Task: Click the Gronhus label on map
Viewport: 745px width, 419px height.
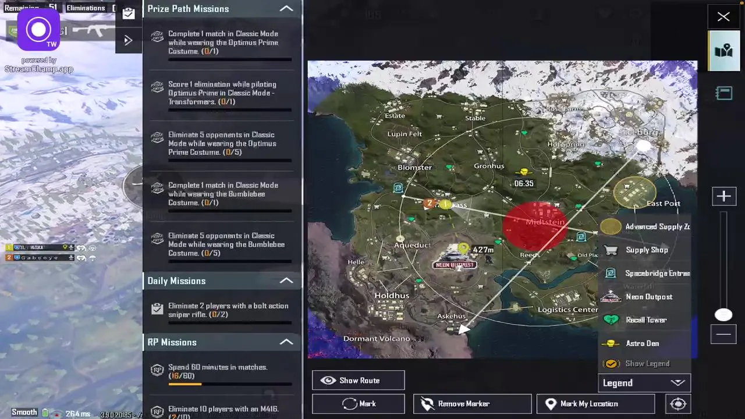Action: click(x=489, y=166)
